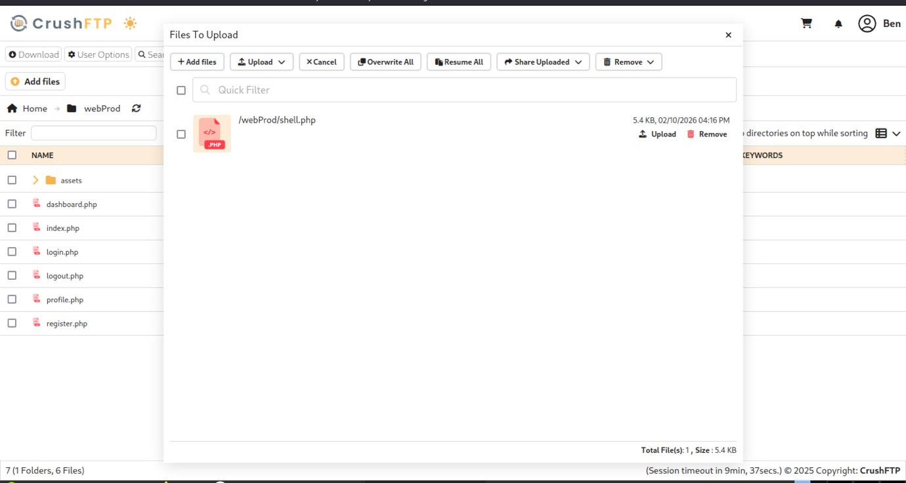
Task: Open the notifications bell
Action: (838, 24)
